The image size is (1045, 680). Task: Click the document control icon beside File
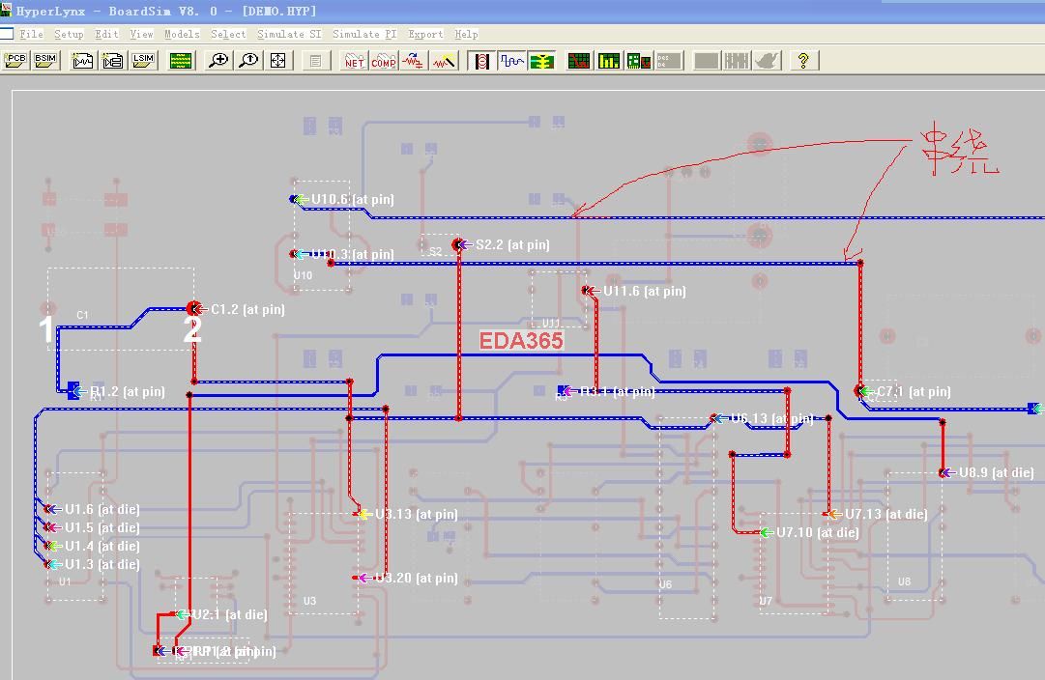point(7,34)
